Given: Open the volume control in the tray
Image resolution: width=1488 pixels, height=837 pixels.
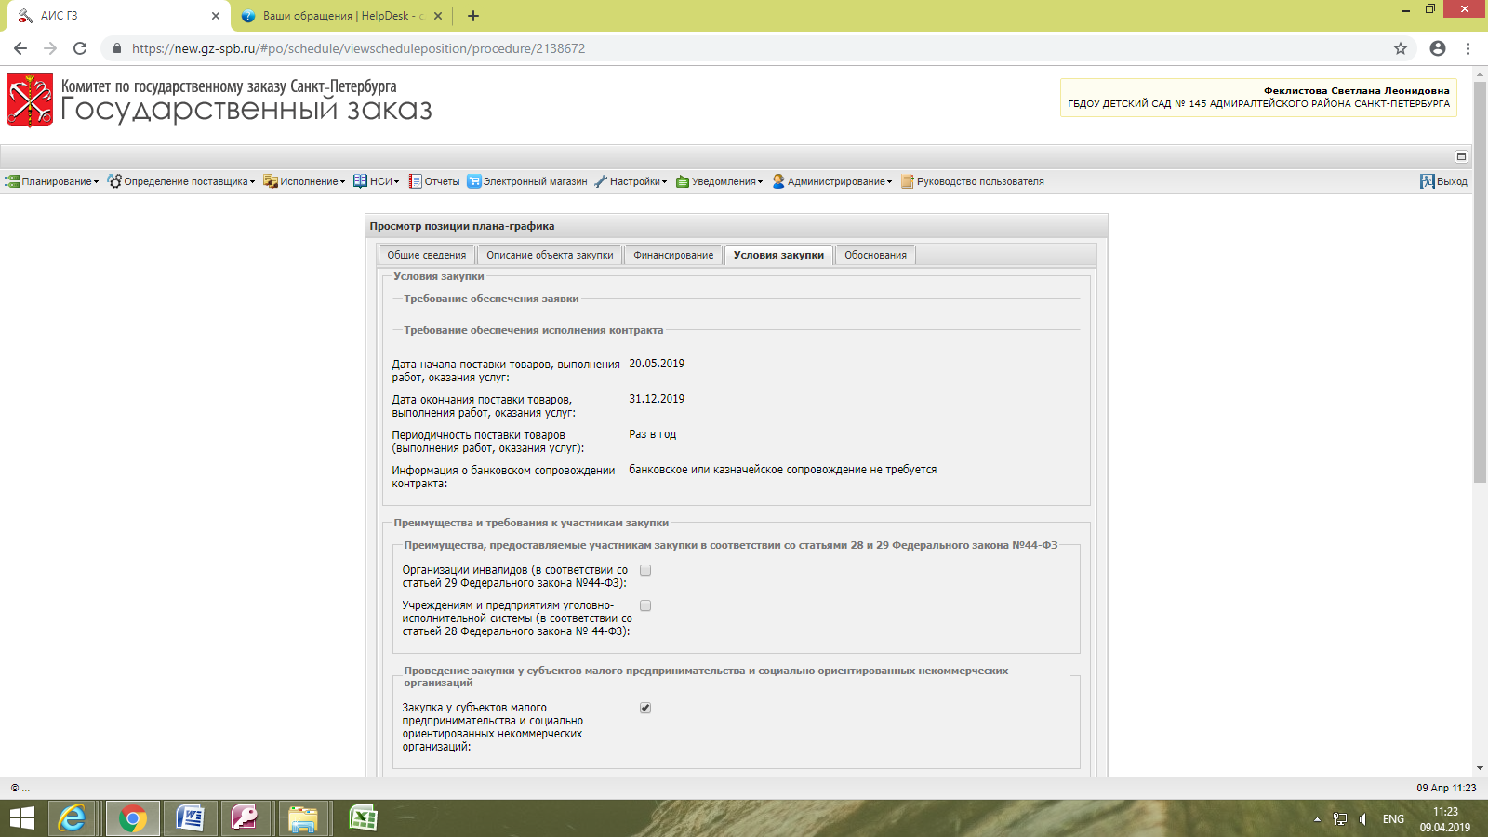Looking at the screenshot, I should 1362,819.
